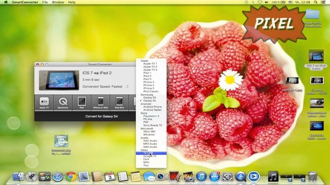This screenshot has height=185, width=330.
Task: Choose the iPad preset icon
Action: point(81,102)
